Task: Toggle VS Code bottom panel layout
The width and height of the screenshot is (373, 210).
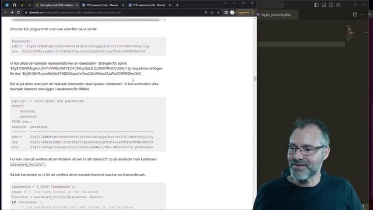Action: [323, 5]
